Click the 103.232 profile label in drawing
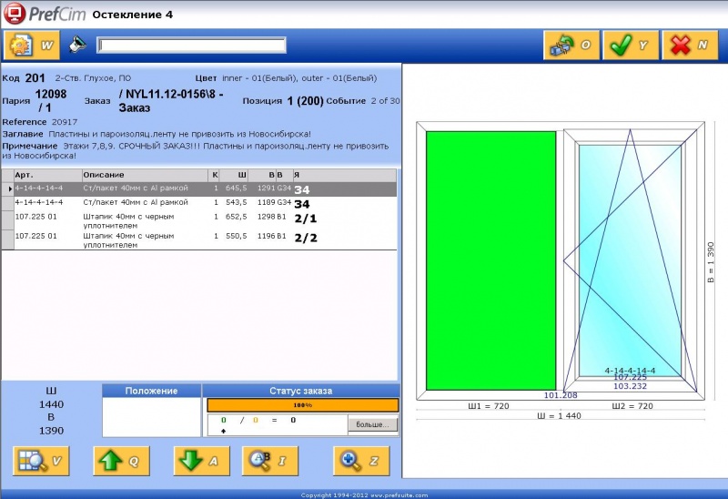728x499 pixels. click(630, 386)
